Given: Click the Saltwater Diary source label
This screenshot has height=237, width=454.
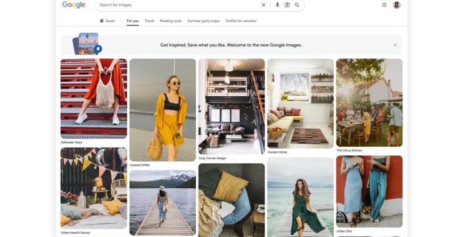Looking at the screenshot, I should [x=72, y=142].
